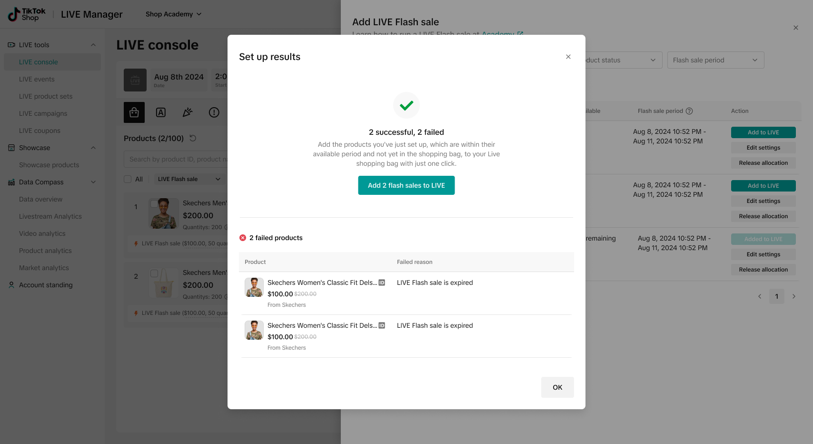Open LIVE events in sidebar
Image resolution: width=813 pixels, height=444 pixels.
click(x=37, y=79)
